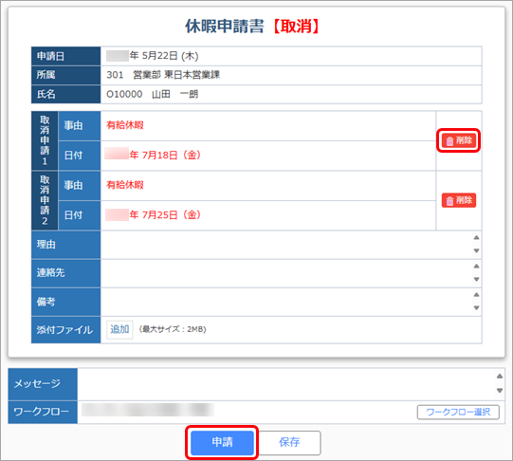Click up arrow of 連絡先 field scrollbar

[x=476, y=266]
